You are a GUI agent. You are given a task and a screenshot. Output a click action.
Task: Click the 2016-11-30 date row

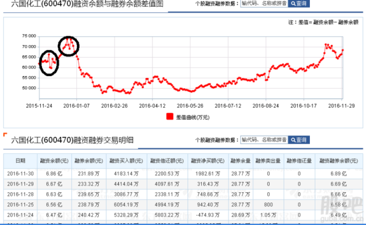coord(183,174)
